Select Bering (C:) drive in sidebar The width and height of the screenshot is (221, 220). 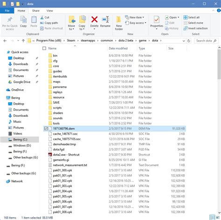(x=20, y=140)
